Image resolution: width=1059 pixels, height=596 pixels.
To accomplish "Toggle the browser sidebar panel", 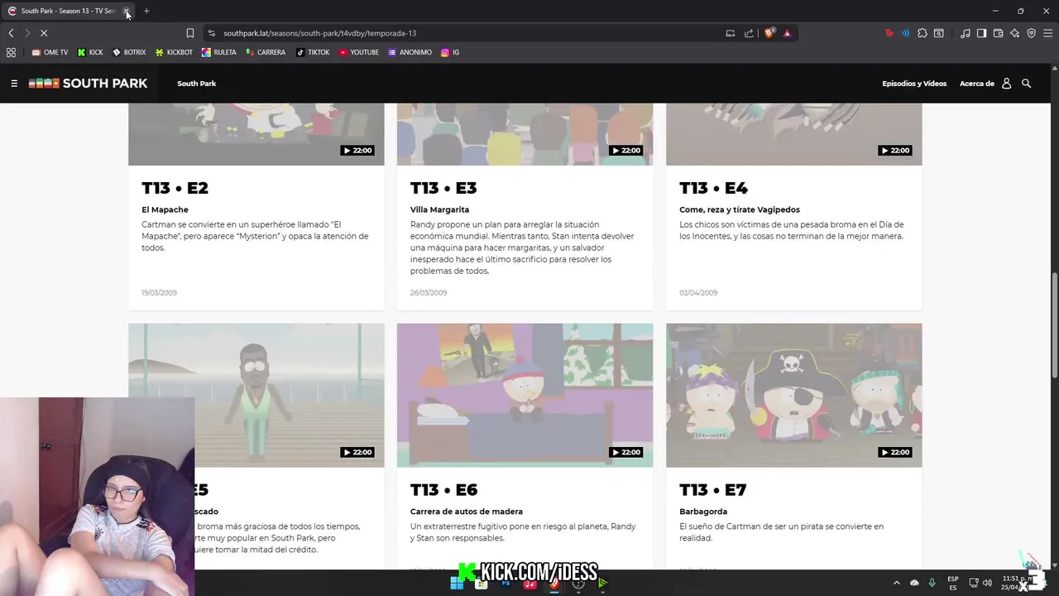I will [981, 33].
